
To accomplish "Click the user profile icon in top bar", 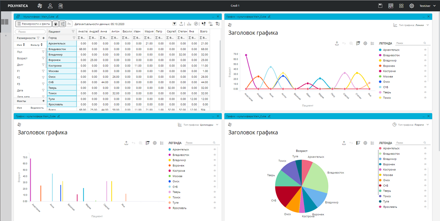I will coord(50,6).
